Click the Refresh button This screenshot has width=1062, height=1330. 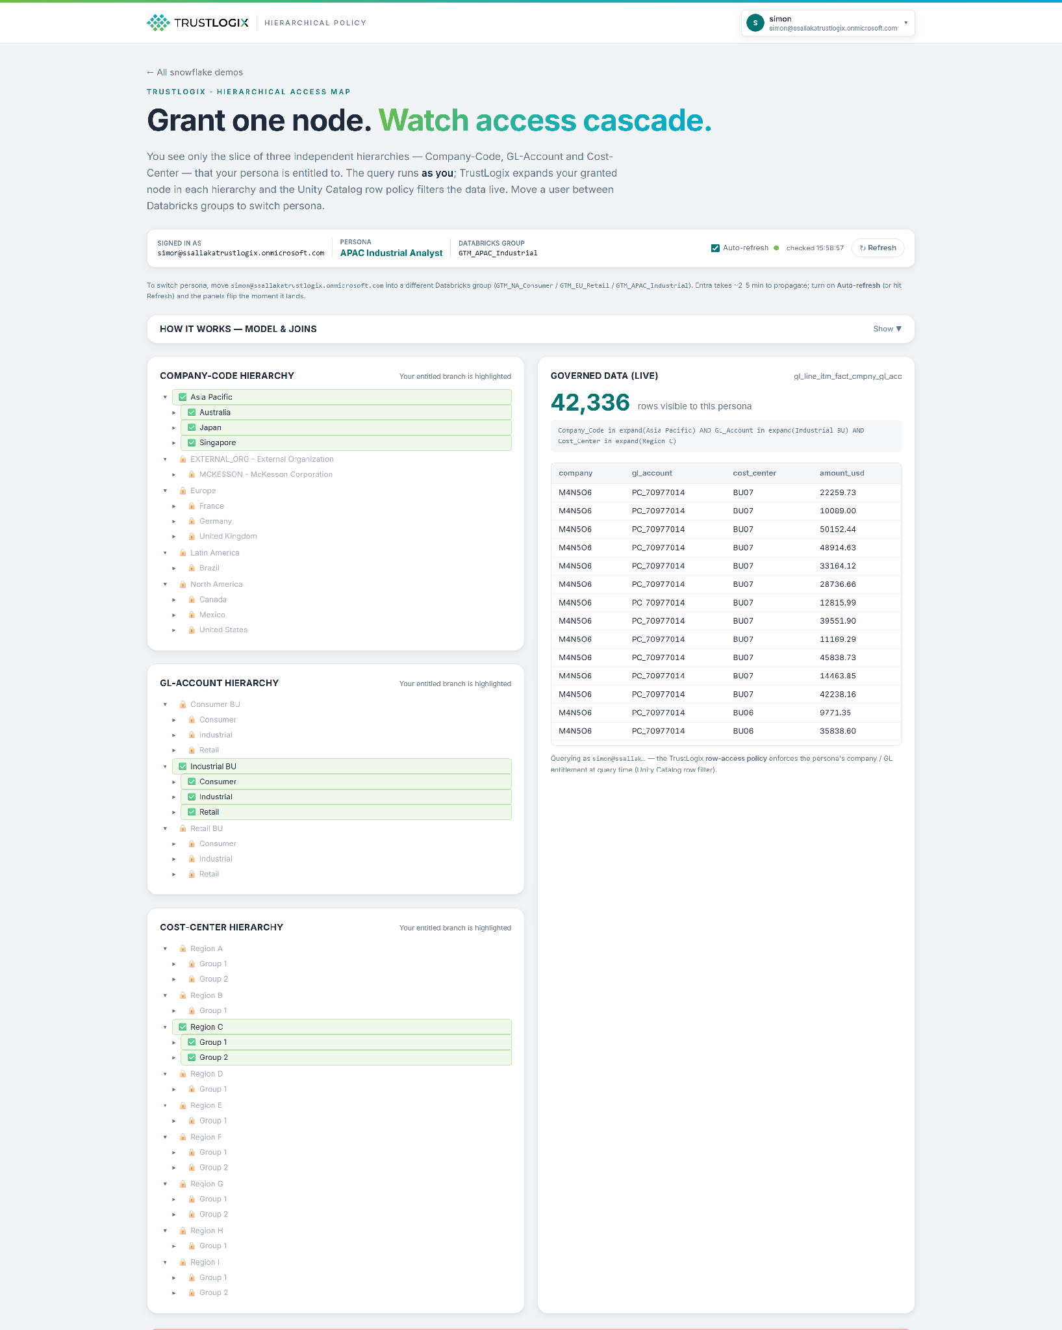point(878,248)
